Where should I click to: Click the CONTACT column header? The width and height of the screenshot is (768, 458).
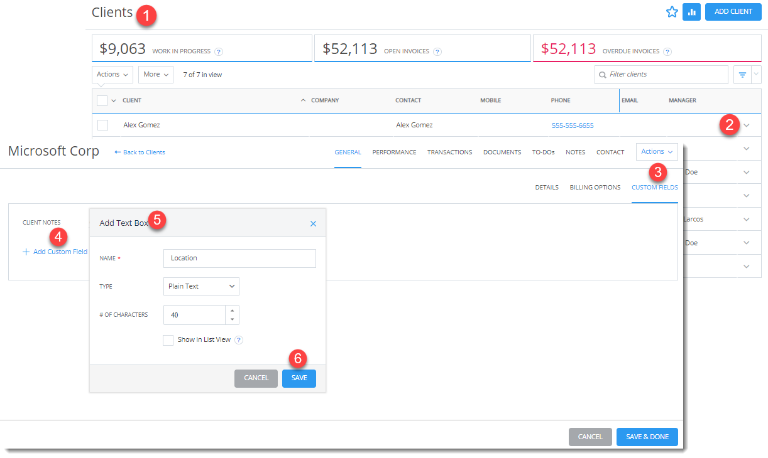pos(408,100)
